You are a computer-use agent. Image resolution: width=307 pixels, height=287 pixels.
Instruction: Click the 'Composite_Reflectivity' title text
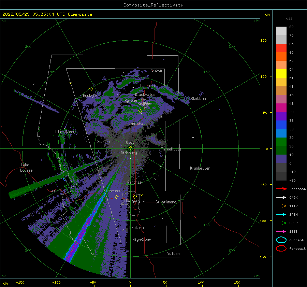click(153, 5)
